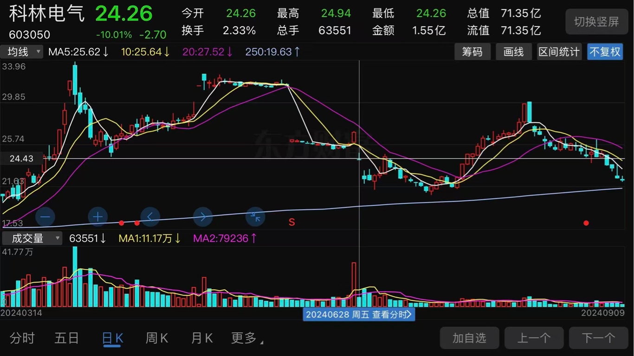Open the 成交量 volume indicator dropdown
Screen dimensions: 634x356
pyautogui.click(x=32, y=238)
